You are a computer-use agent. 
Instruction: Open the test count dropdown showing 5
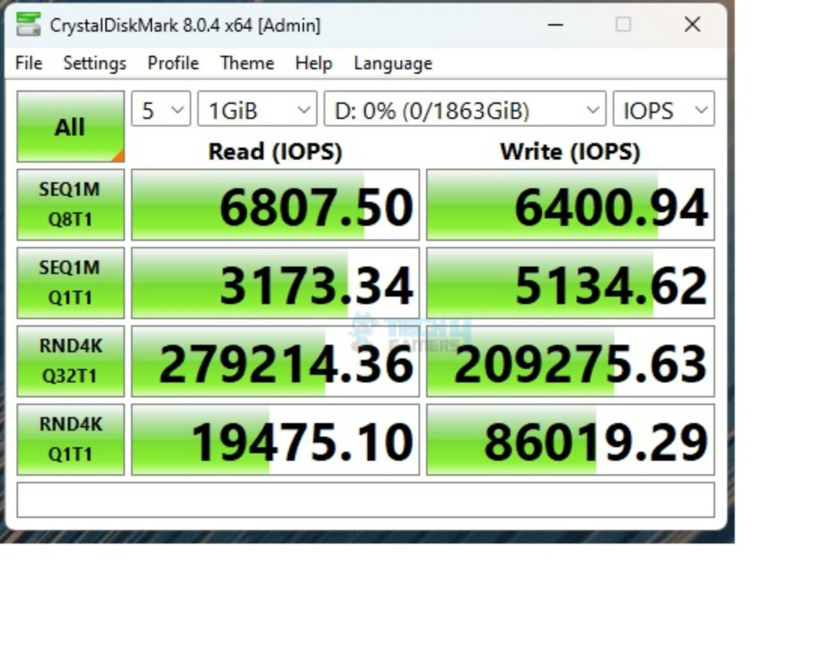pyautogui.click(x=161, y=109)
